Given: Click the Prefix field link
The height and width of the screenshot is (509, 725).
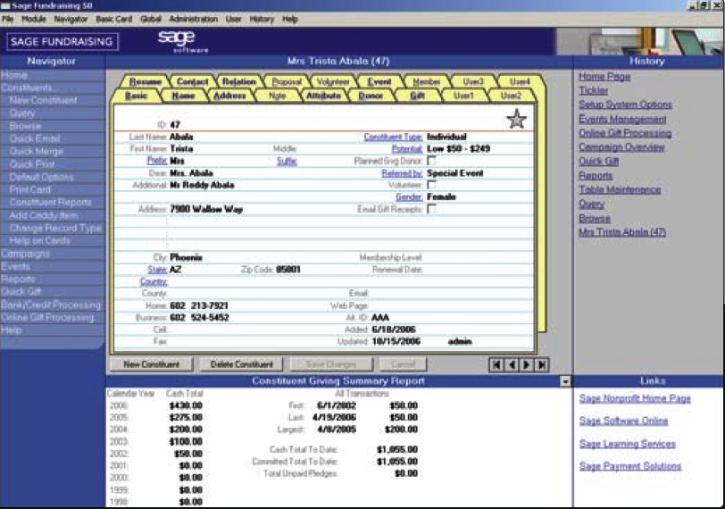Looking at the screenshot, I should tap(157, 161).
